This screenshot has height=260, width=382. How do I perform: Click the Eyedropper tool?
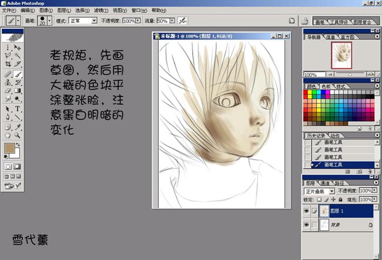point(18,126)
